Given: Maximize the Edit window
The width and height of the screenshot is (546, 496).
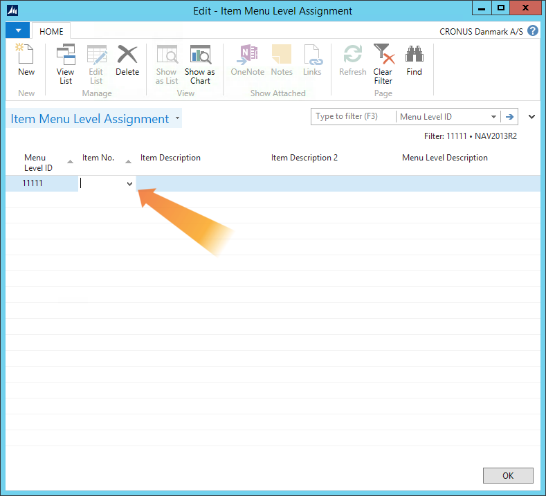Looking at the screenshot, I should coord(501,8).
